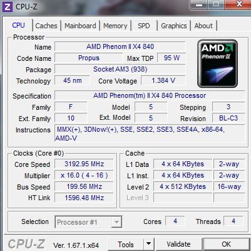Click the Family value F
The width and height of the screenshot is (251, 251).
point(71,107)
